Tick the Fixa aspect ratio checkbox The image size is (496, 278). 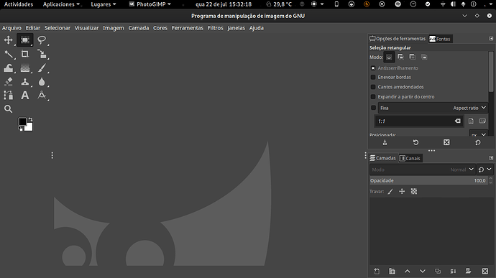373,108
